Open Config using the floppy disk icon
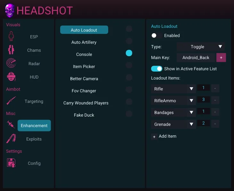The height and width of the screenshot is (191, 234). point(12,163)
